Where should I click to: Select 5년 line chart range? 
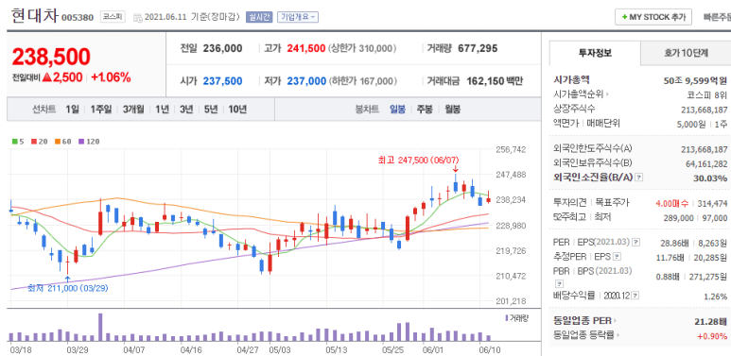(x=211, y=110)
